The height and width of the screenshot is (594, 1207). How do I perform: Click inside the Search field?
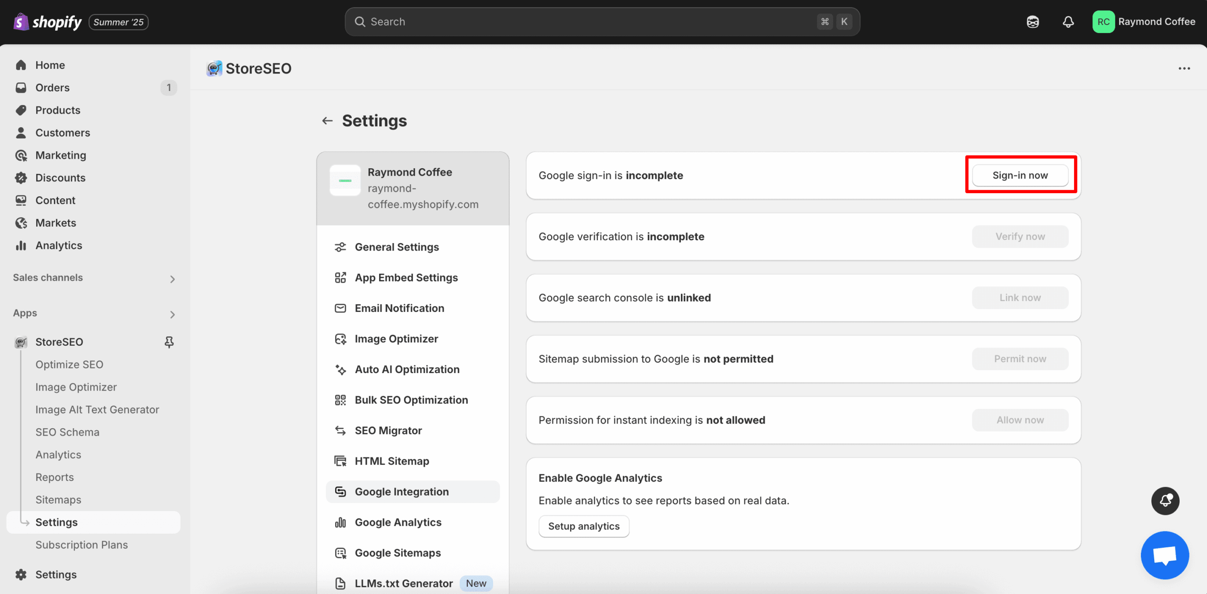tap(602, 22)
